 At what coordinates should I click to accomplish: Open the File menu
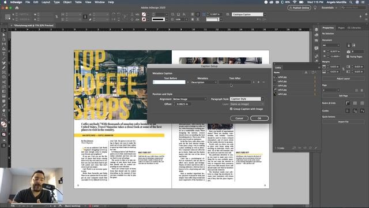[x=28, y=2]
